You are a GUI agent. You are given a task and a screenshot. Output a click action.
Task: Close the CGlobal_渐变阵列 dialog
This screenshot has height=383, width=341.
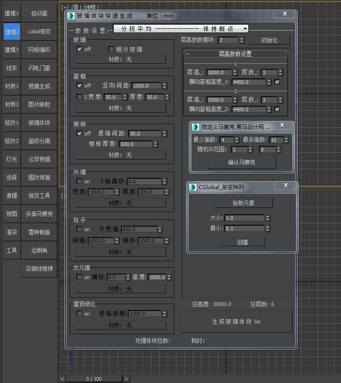point(286,185)
